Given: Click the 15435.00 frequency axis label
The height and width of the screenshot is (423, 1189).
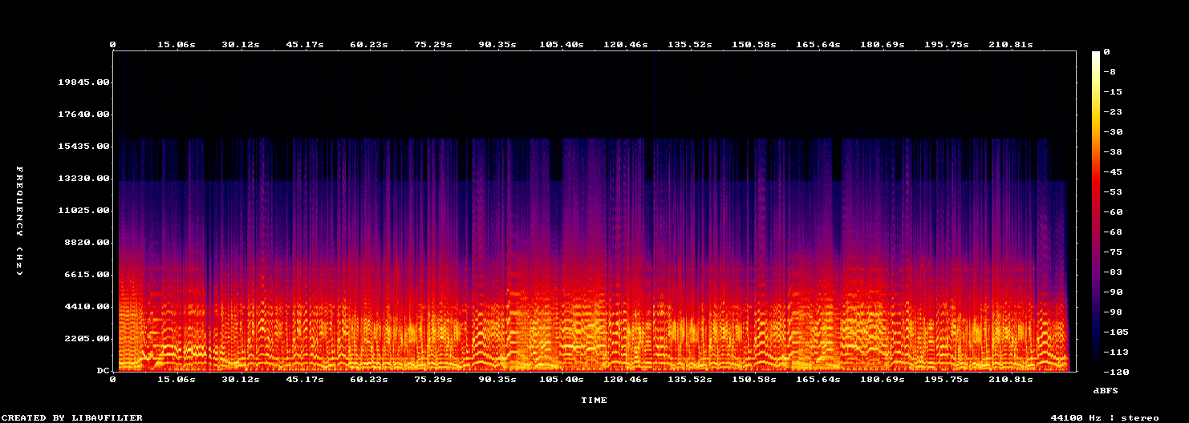Looking at the screenshot, I should (83, 147).
